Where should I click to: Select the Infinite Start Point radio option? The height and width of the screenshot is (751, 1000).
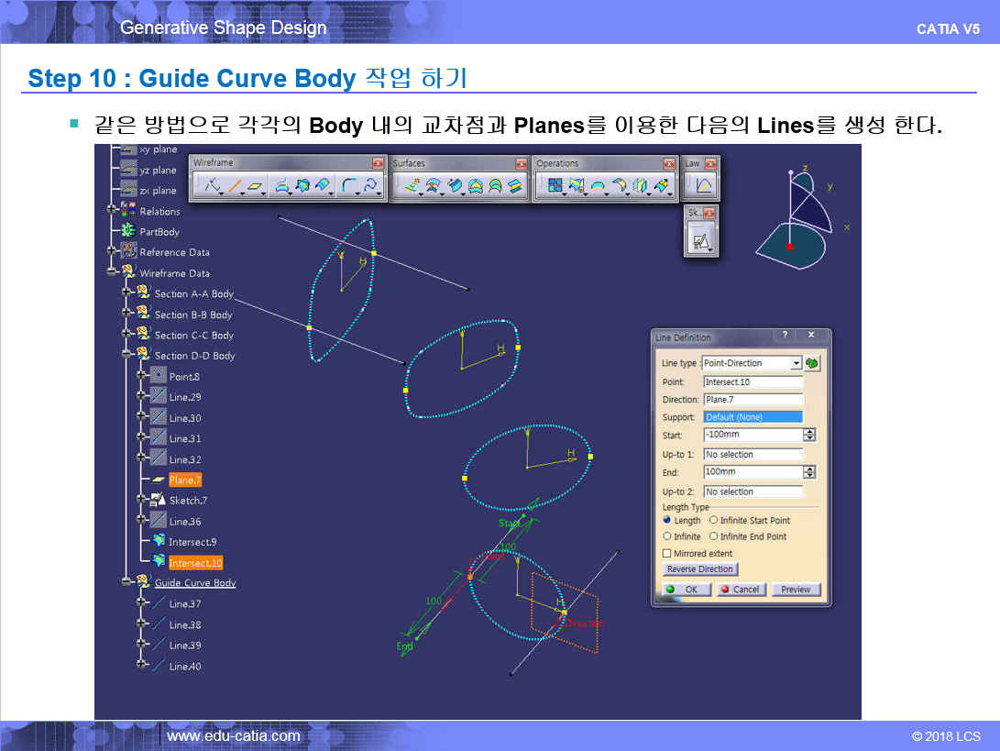click(x=713, y=521)
